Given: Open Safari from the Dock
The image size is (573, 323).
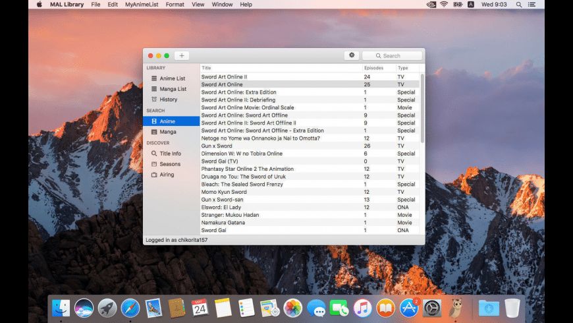Looking at the screenshot, I should point(130,308).
